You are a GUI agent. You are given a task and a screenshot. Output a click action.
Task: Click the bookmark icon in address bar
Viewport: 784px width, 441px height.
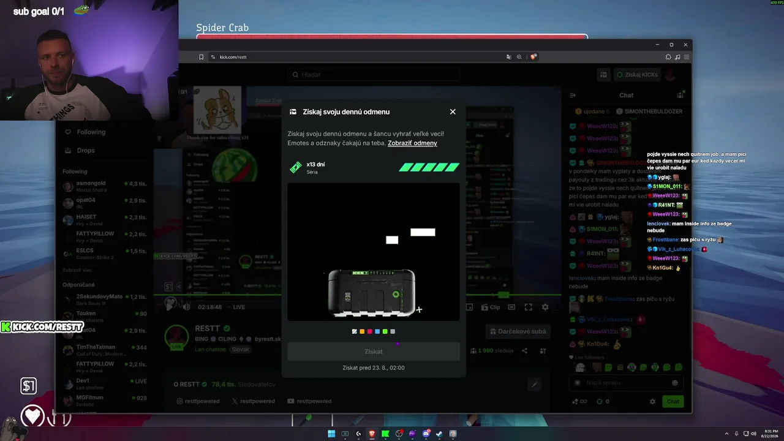[201, 57]
